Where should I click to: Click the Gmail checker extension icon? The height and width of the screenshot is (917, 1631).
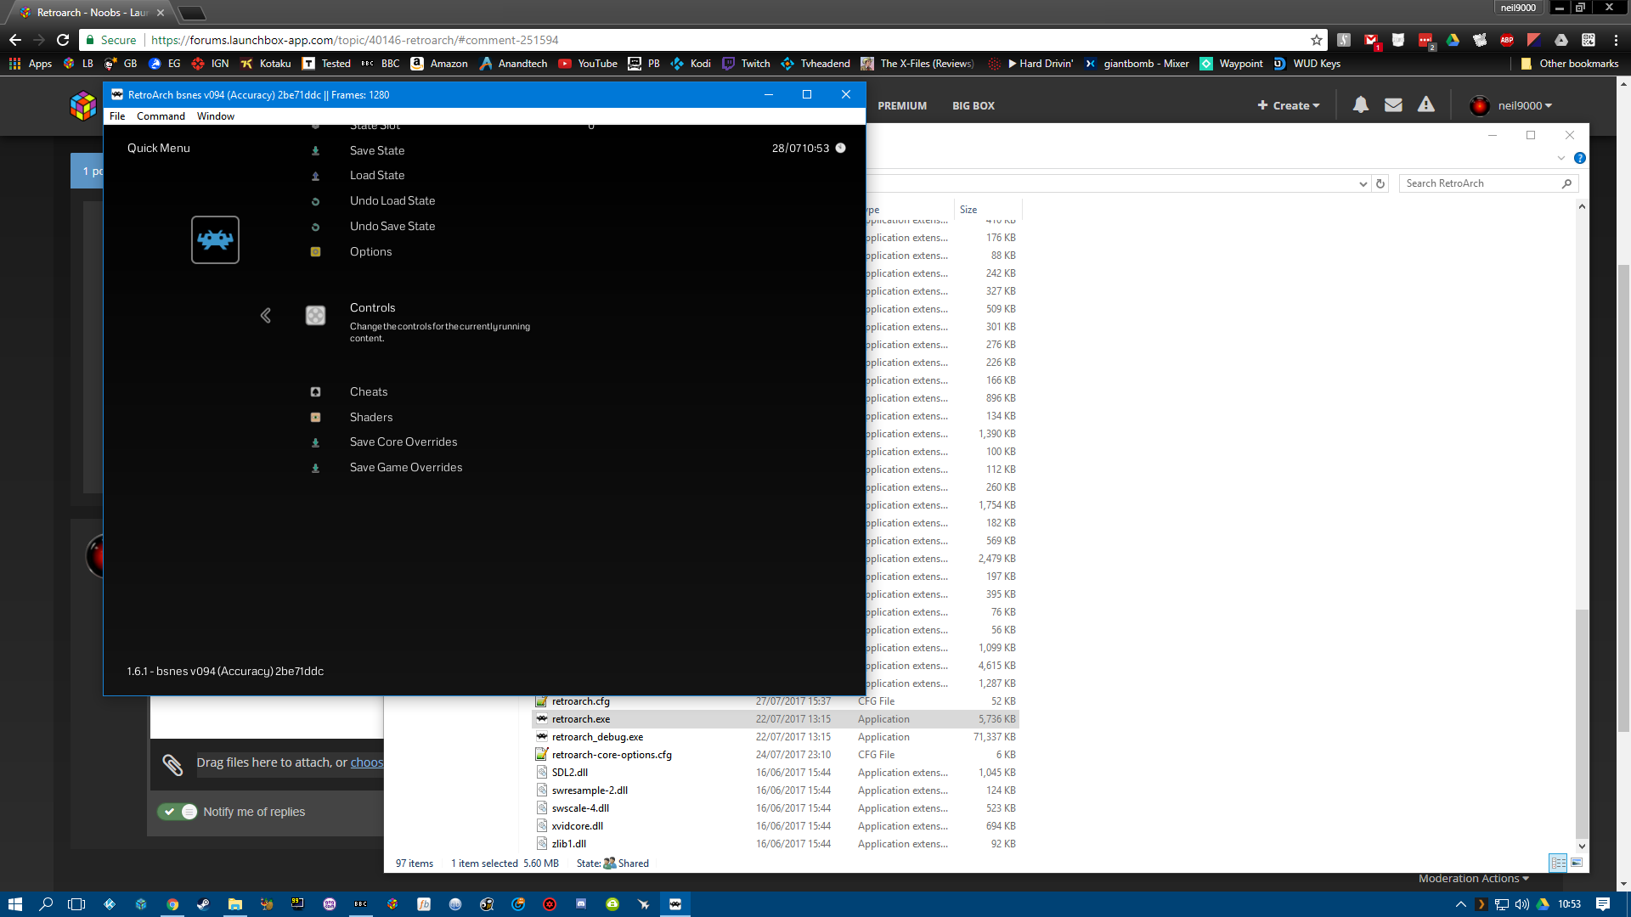[x=1371, y=40]
